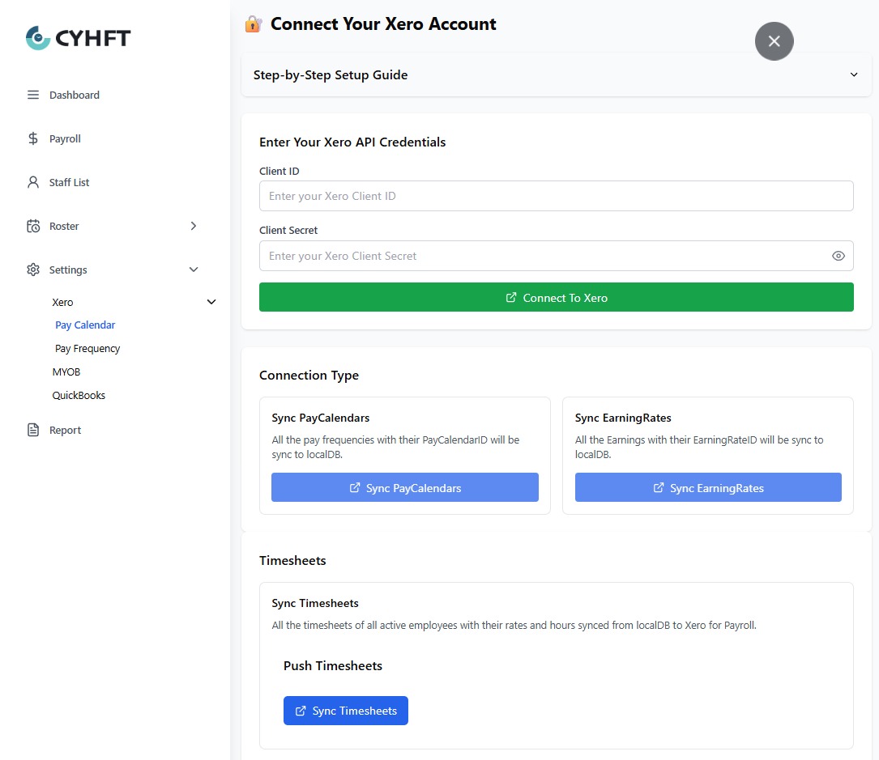
Task: Click the Dashboard menu icon in sidebar
Action: 33,95
